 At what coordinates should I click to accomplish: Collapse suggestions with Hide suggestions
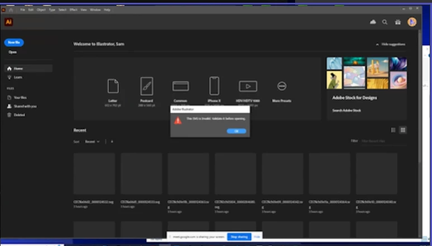[391, 44]
